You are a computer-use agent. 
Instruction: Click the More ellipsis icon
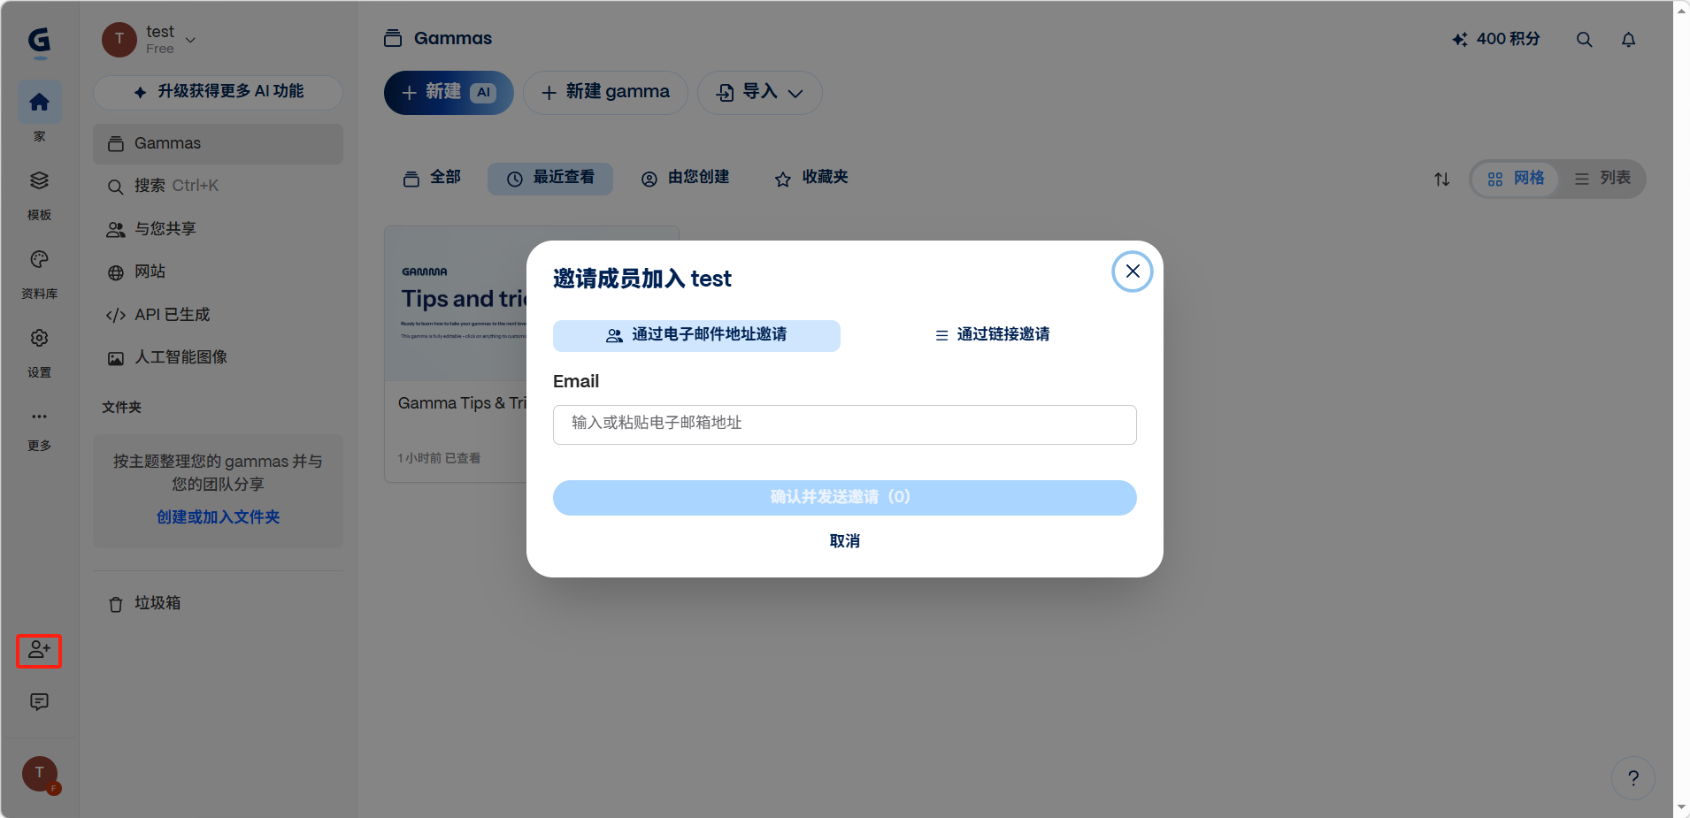(x=39, y=417)
